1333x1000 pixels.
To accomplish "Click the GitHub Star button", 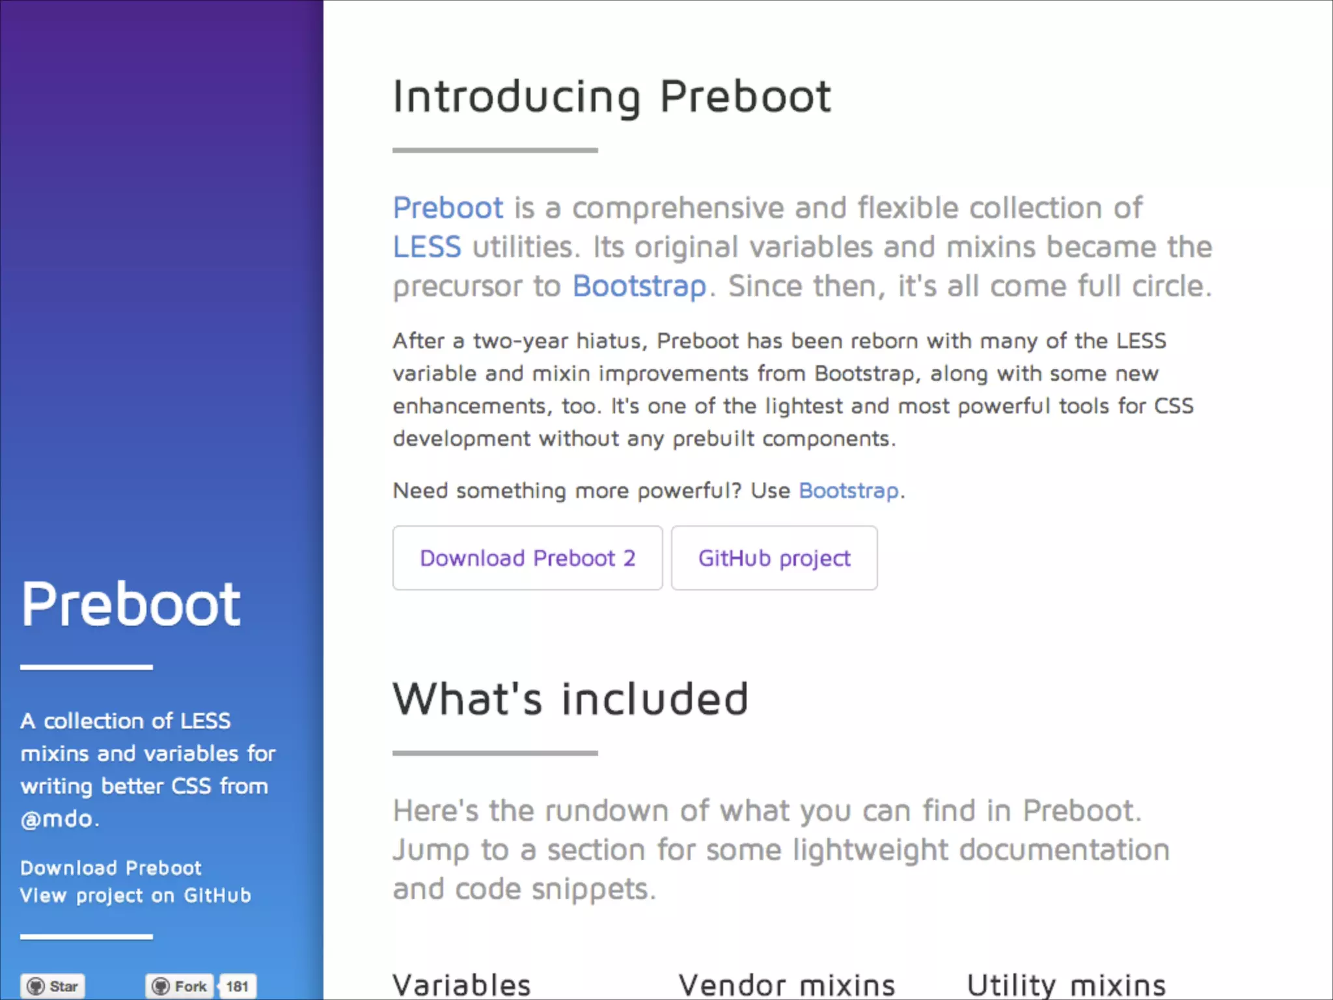I will (x=53, y=986).
